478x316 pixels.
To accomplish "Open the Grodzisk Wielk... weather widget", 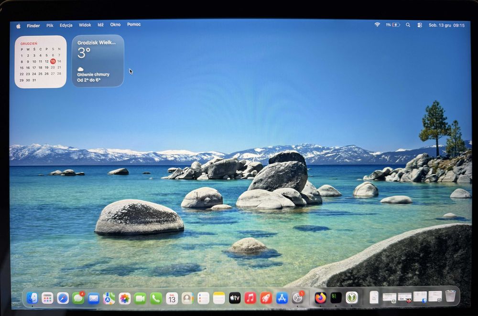I will (x=98, y=61).
